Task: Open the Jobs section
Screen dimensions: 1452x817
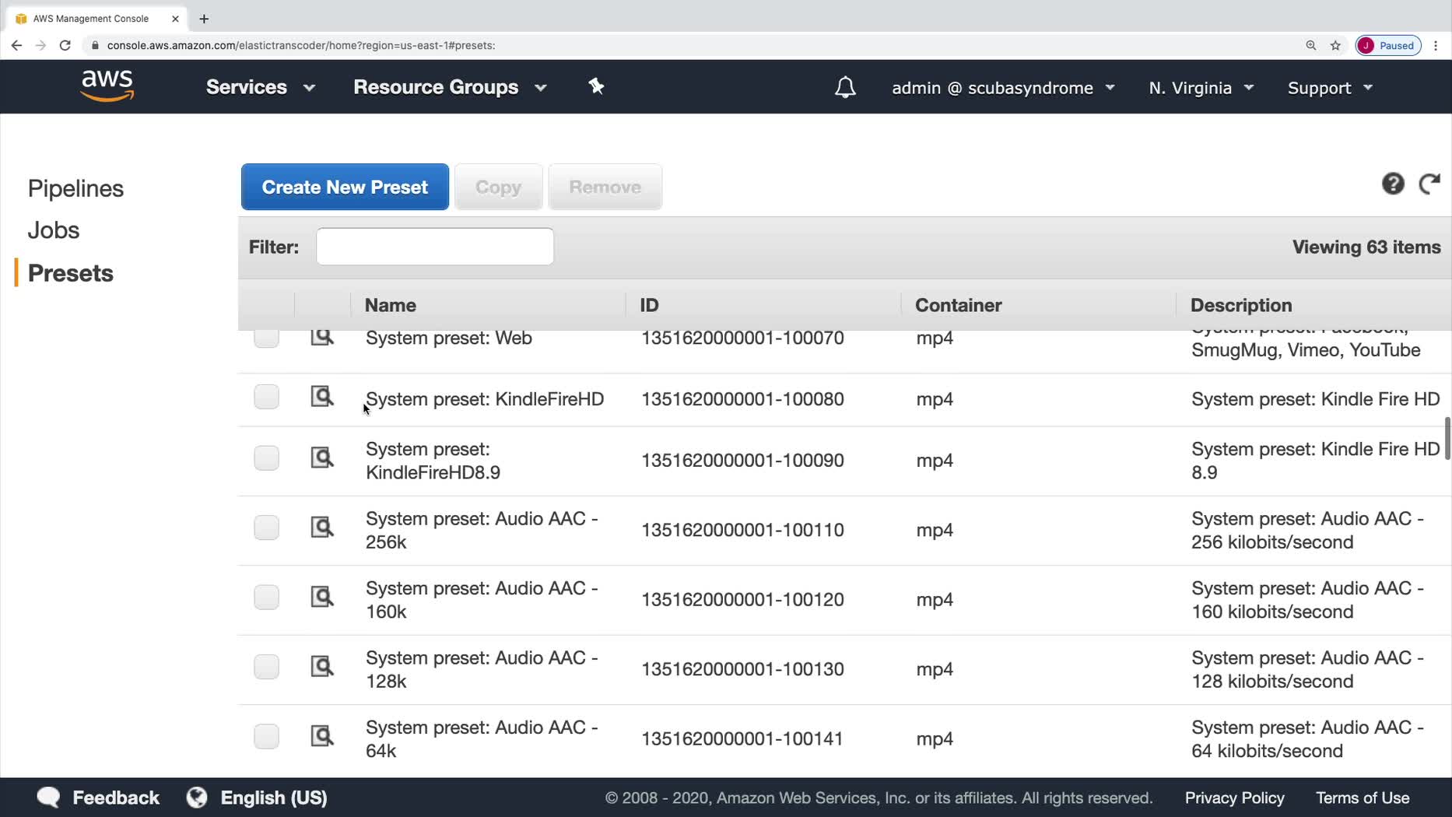Action: click(54, 230)
